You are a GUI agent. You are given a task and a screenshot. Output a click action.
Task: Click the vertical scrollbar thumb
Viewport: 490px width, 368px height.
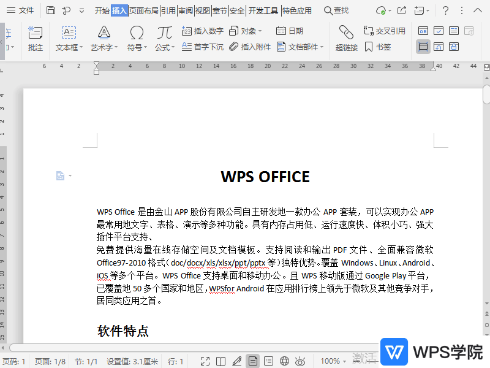coord(486,94)
